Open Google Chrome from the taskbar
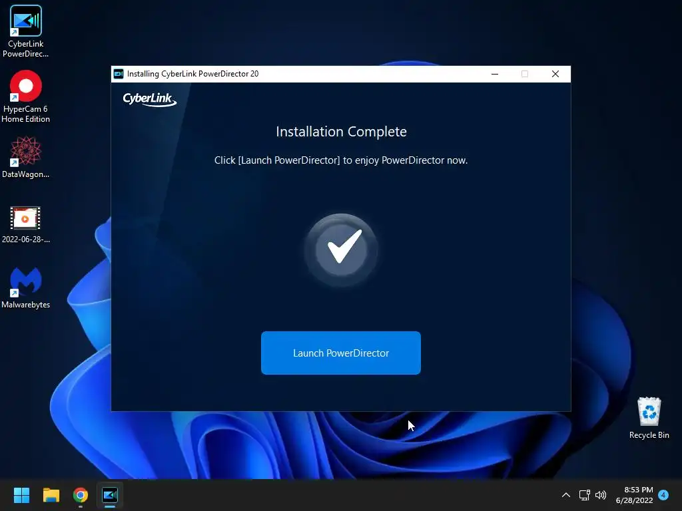This screenshot has height=511, width=682. [x=81, y=495]
